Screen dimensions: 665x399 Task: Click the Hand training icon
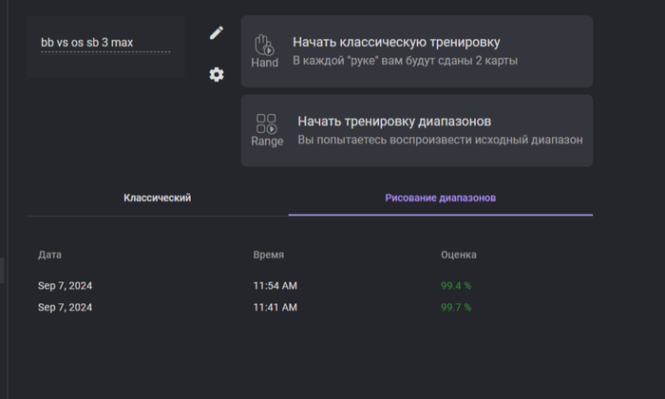click(x=265, y=51)
